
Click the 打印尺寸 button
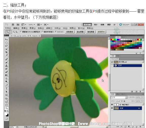101,32
